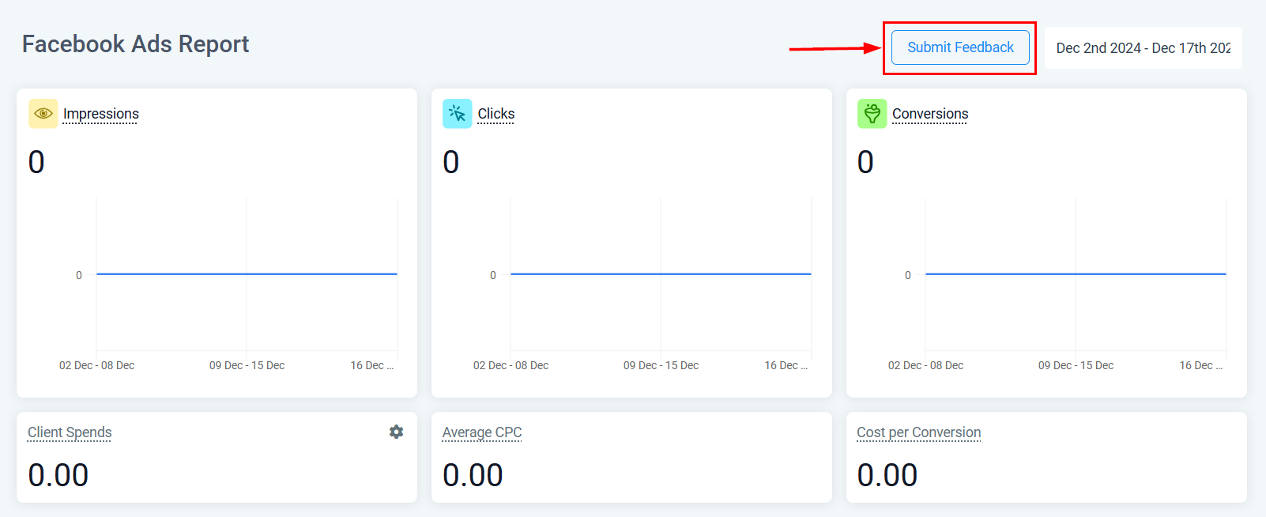Viewport: 1266px width, 517px height.
Task: Click 02 Dec - 08 Dec on Conversions chart
Action: pyautogui.click(x=925, y=365)
